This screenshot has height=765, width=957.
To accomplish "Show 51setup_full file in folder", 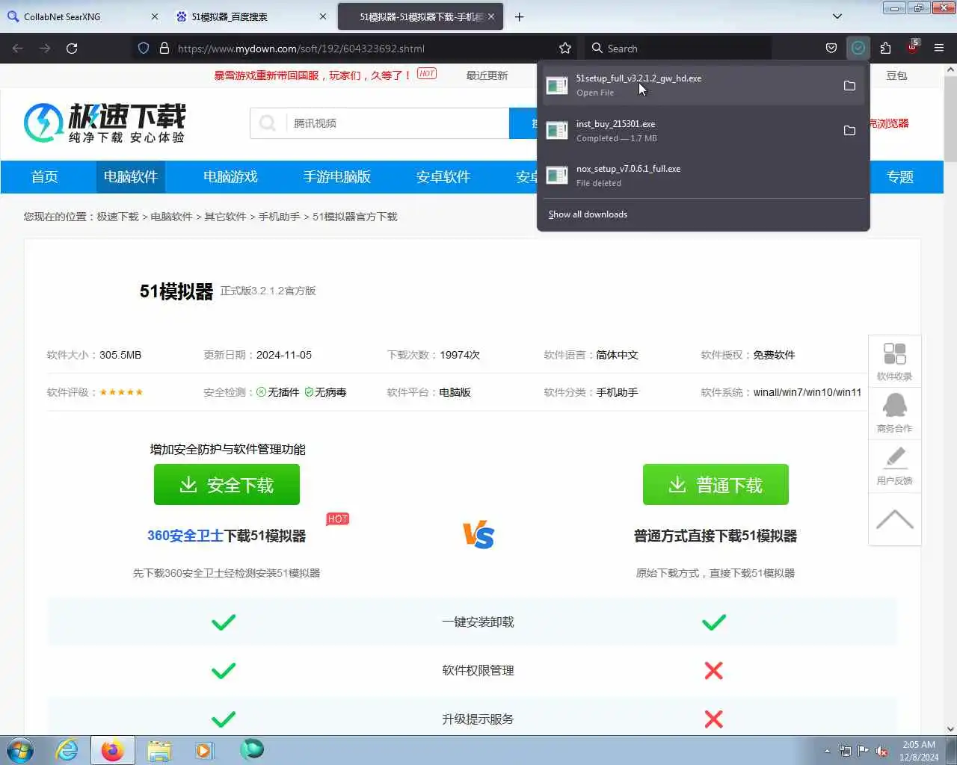I will click(849, 85).
